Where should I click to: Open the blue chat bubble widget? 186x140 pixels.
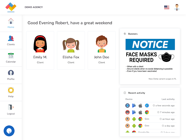(9, 131)
